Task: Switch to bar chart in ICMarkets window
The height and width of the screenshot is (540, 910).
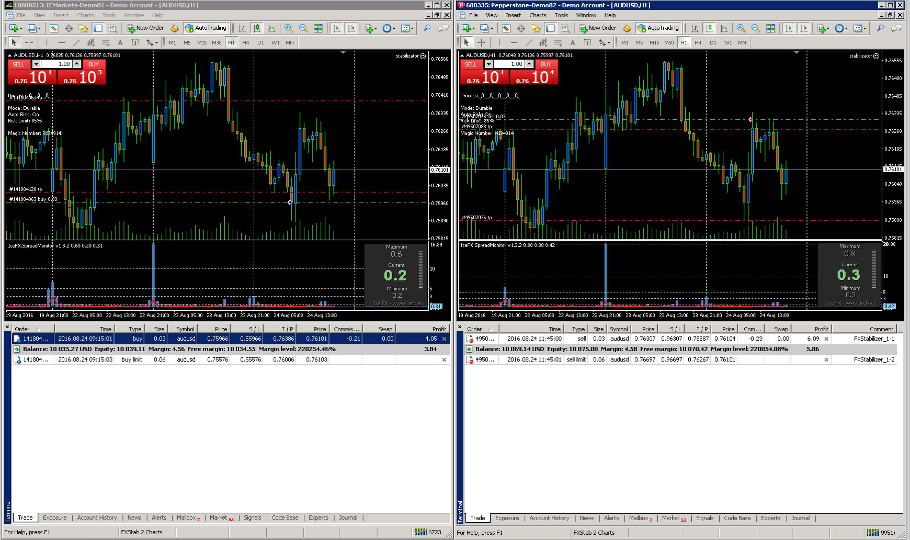Action: pos(242,28)
